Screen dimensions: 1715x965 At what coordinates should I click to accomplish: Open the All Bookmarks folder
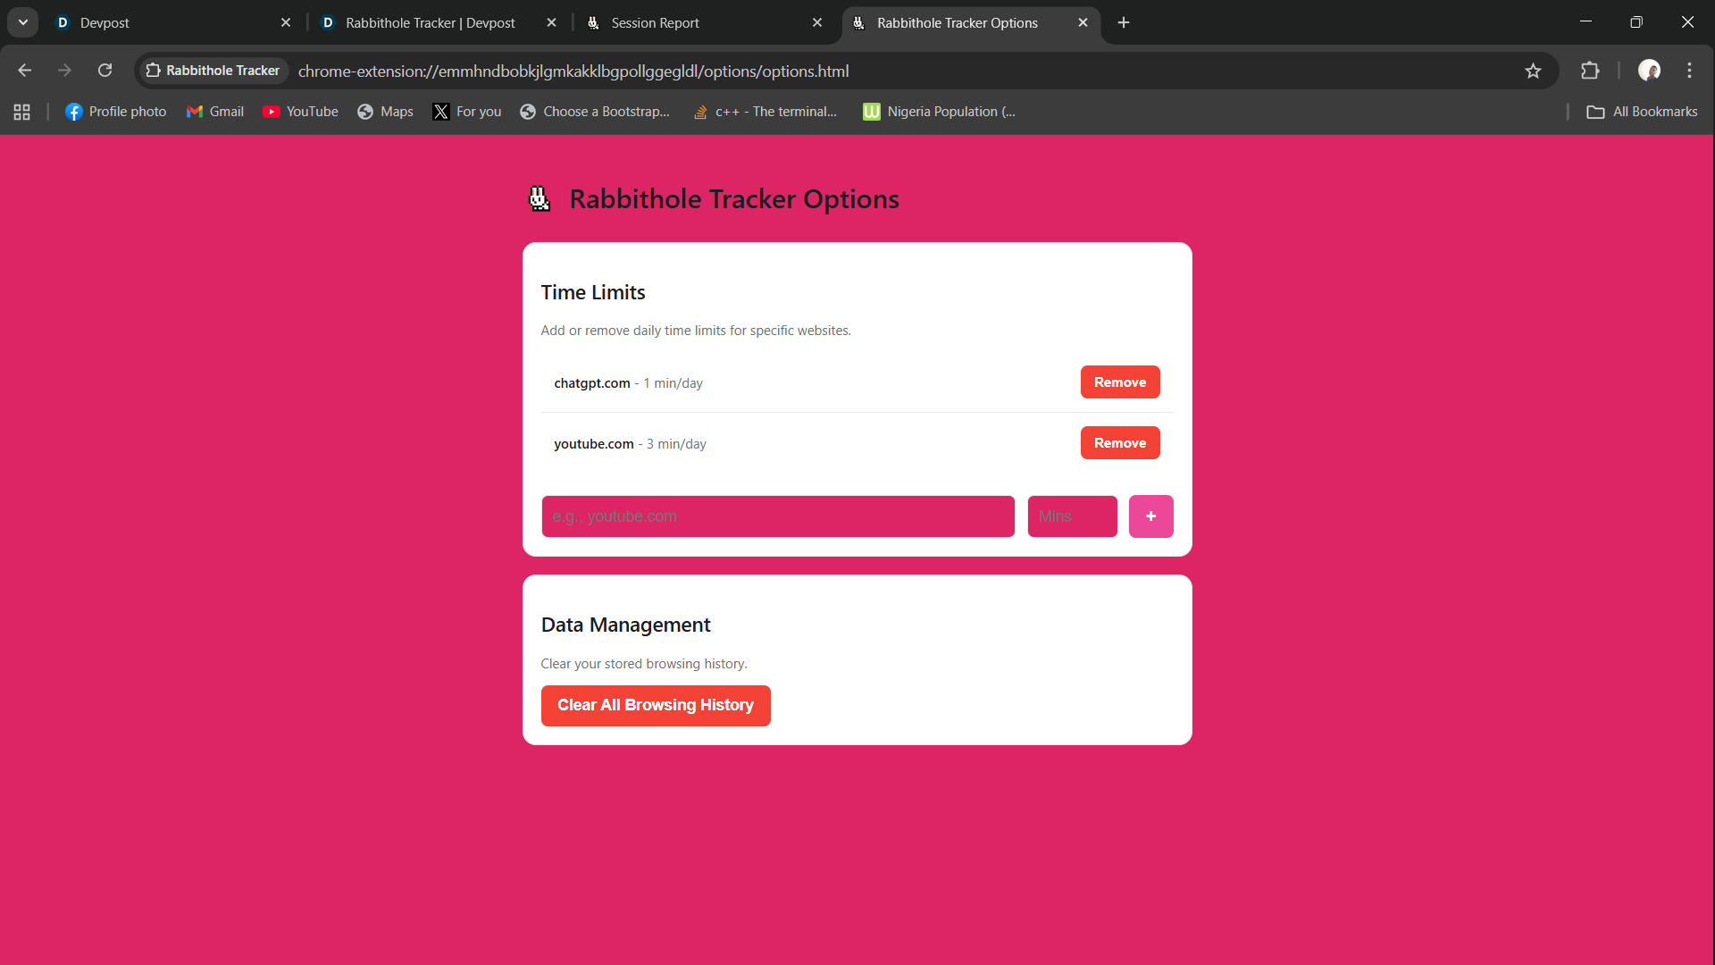(1642, 112)
